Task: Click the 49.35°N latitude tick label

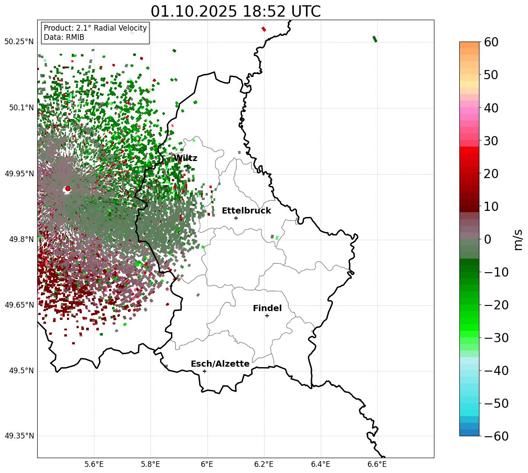Action: [19, 436]
